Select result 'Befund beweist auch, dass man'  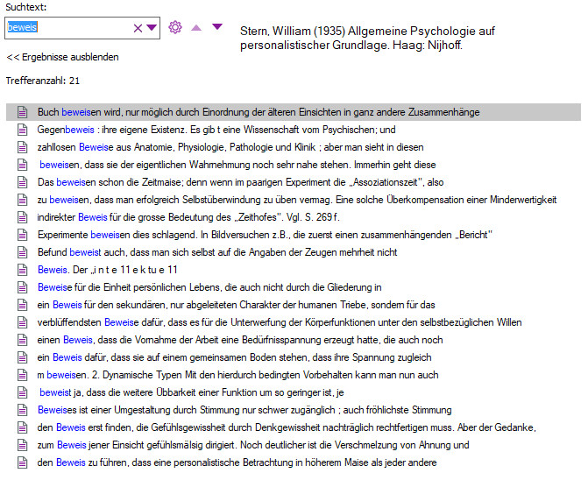point(217,252)
